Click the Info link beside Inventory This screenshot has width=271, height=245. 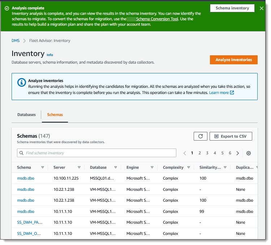50,55
